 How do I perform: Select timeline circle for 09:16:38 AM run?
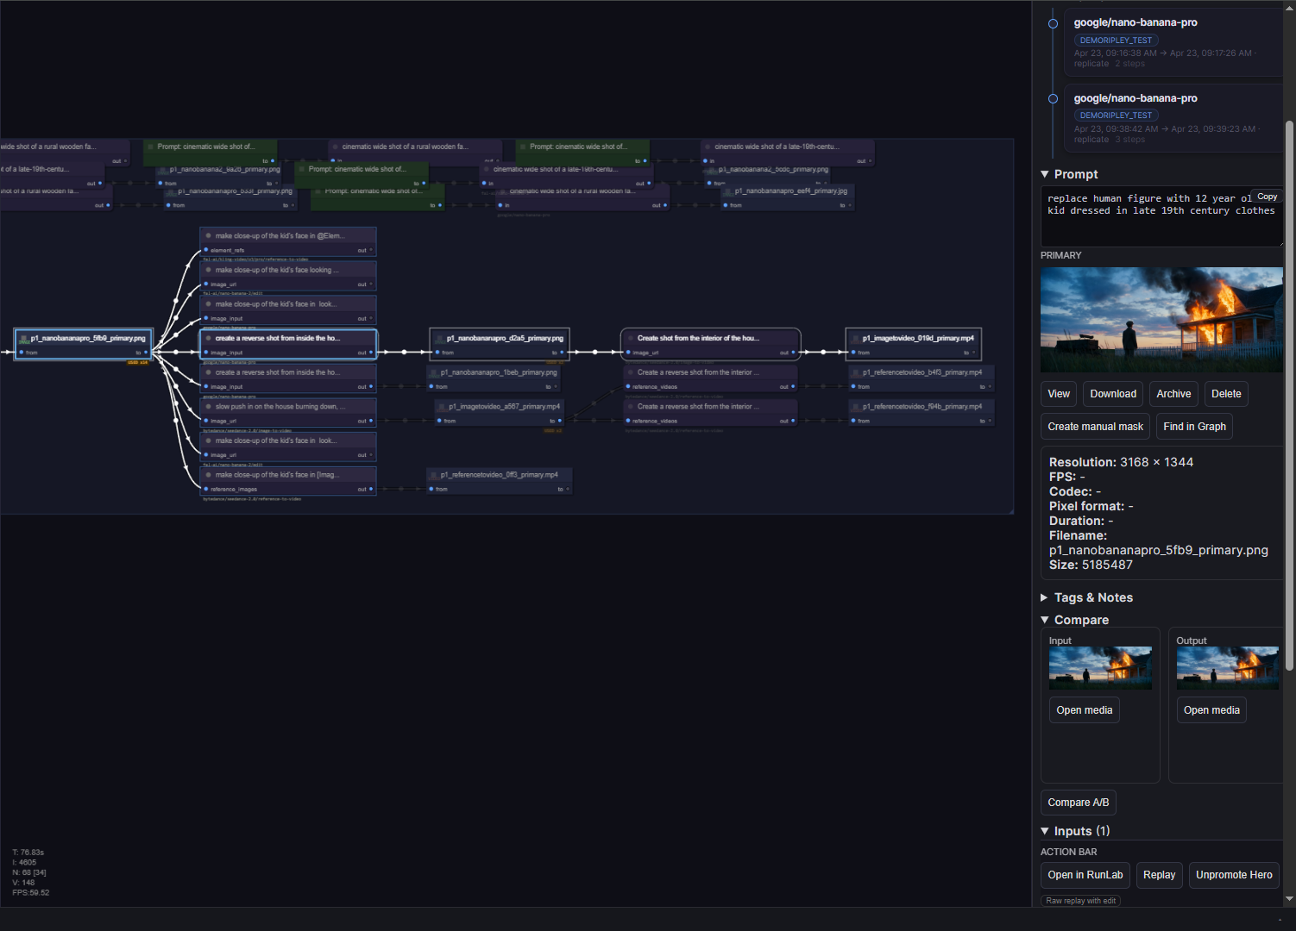[1053, 23]
